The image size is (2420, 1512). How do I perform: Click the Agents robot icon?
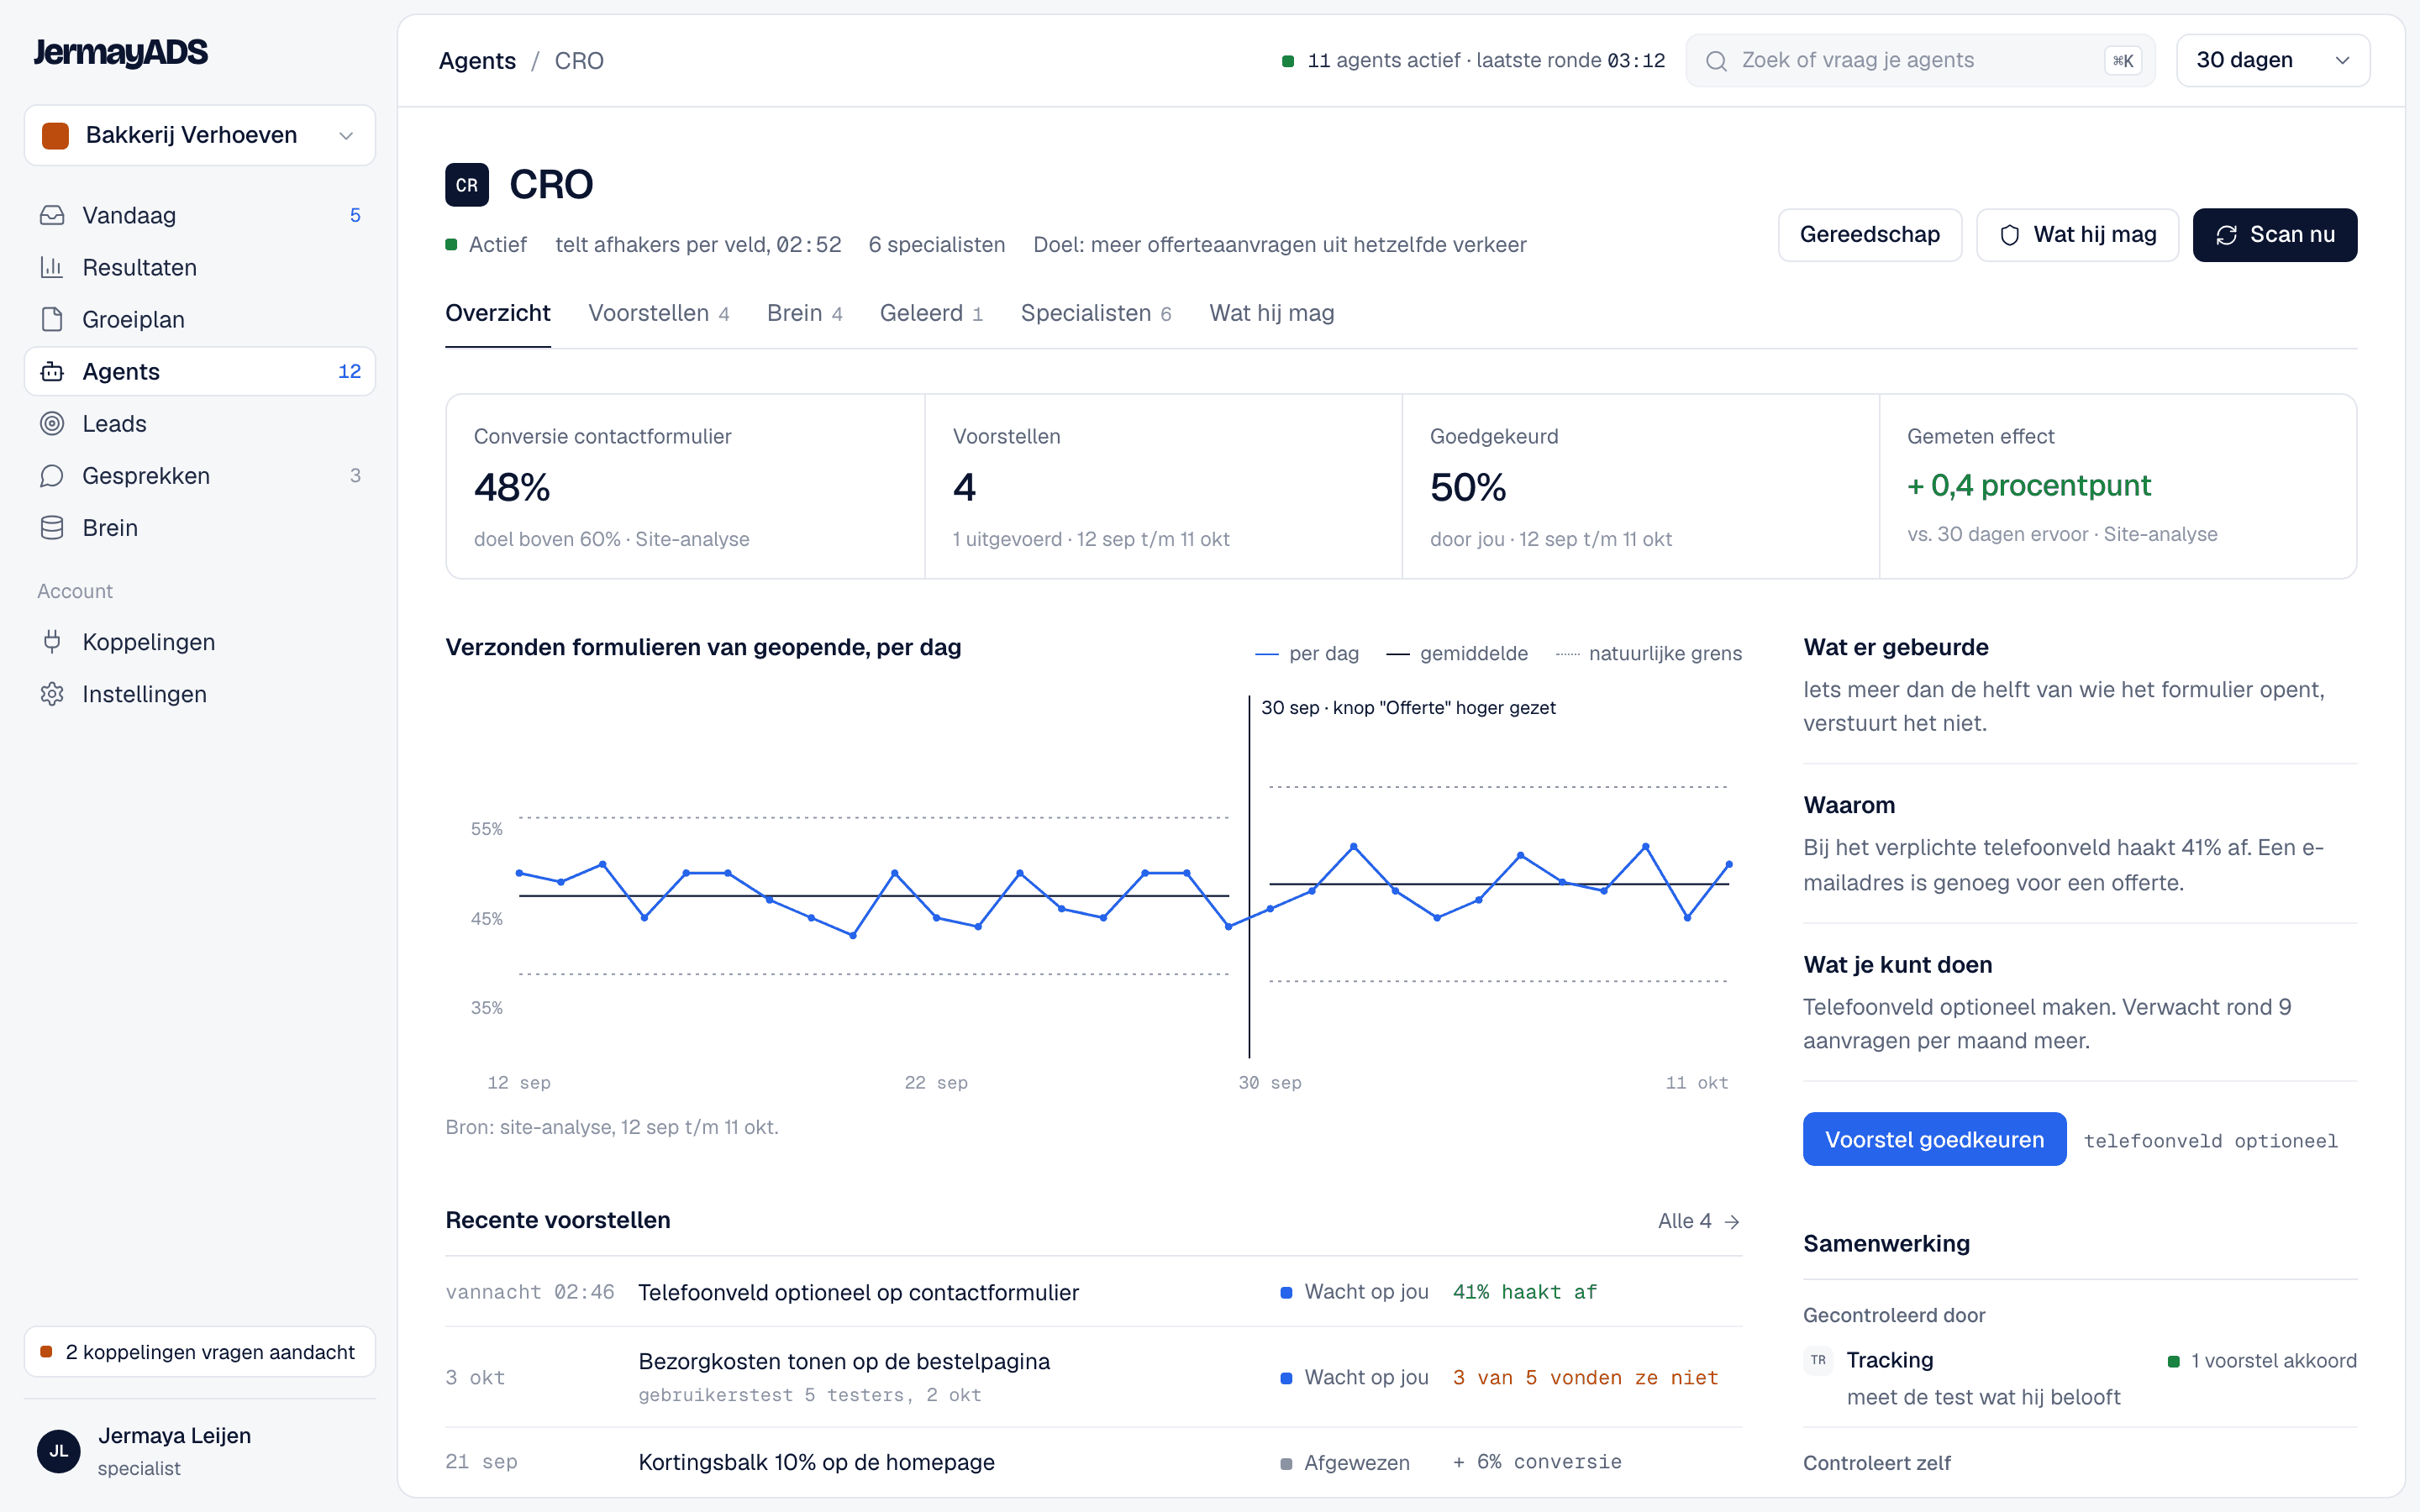click(52, 371)
